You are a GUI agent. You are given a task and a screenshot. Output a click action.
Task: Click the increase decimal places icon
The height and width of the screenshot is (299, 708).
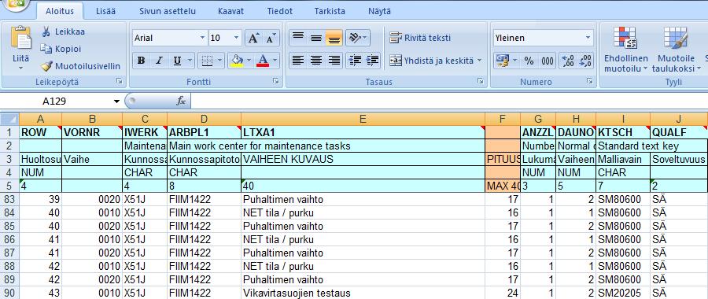point(567,61)
